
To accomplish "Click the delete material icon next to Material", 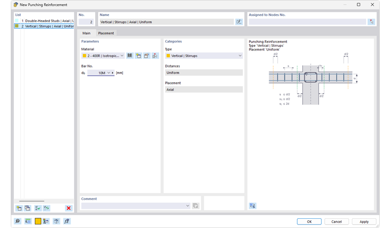I will (x=155, y=56).
